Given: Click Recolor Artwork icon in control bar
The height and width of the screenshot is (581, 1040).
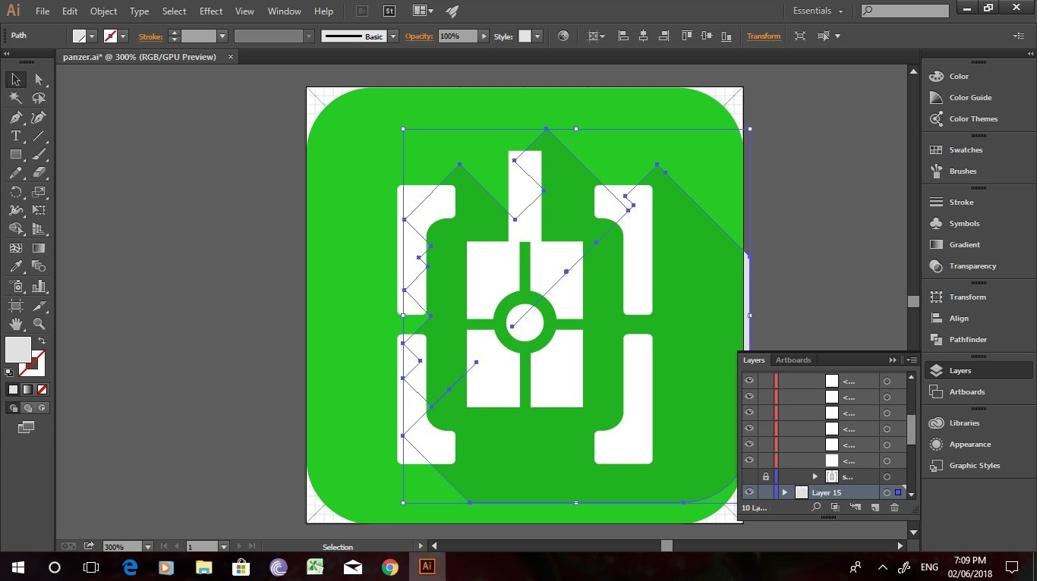Looking at the screenshot, I should click(563, 36).
